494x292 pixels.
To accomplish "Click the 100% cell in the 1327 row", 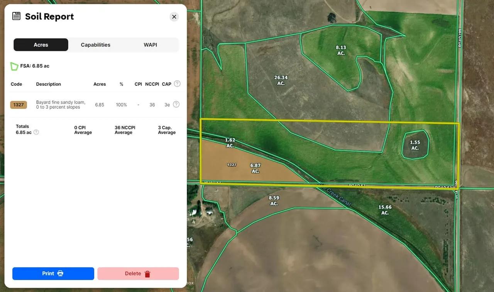I will 122,105.
